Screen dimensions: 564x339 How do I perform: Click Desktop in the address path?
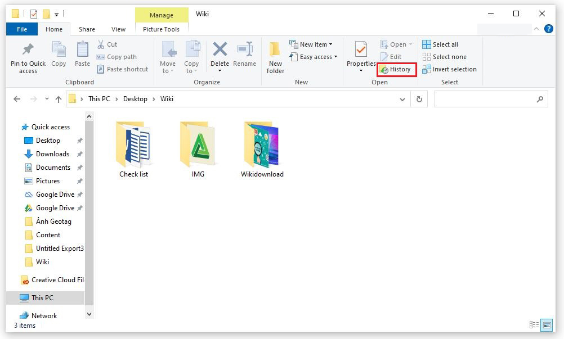135,99
